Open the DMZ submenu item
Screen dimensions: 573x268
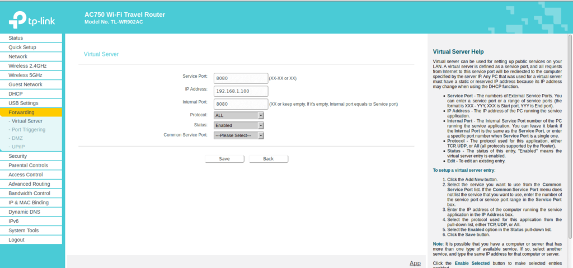coord(18,138)
